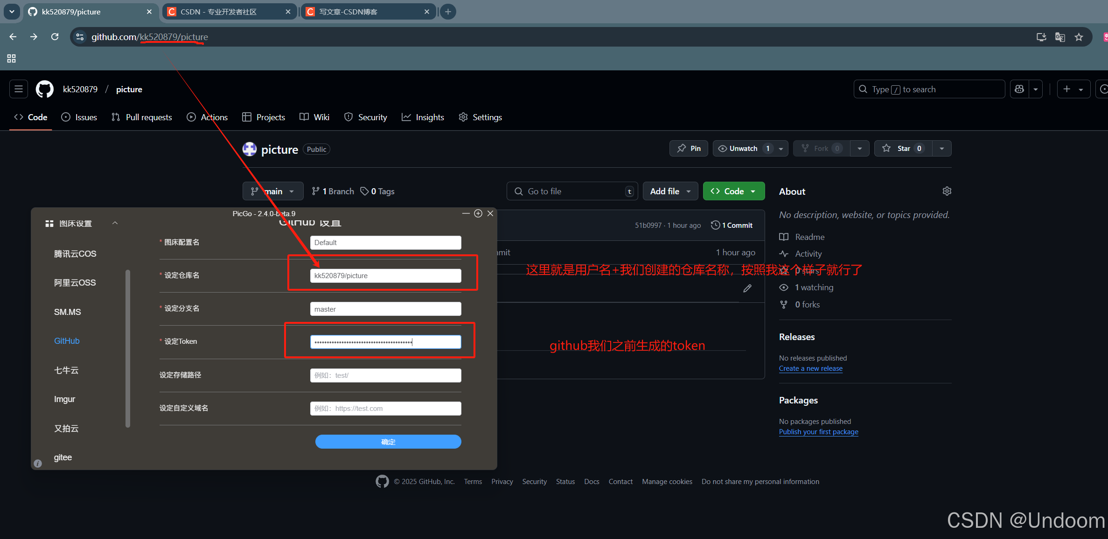Select 阿里云OSS in the PicGo sidebar
The width and height of the screenshot is (1108, 539).
75,283
